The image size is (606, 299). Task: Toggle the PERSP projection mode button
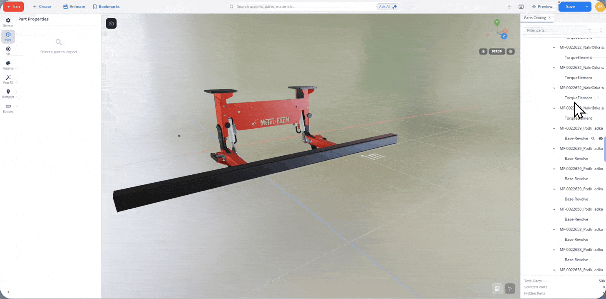pyautogui.click(x=497, y=51)
